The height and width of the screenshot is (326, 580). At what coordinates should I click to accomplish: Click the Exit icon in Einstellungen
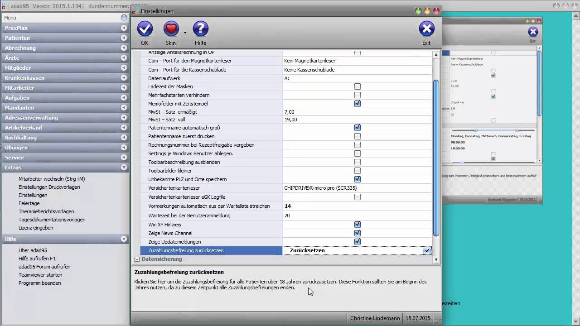[x=426, y=29]
